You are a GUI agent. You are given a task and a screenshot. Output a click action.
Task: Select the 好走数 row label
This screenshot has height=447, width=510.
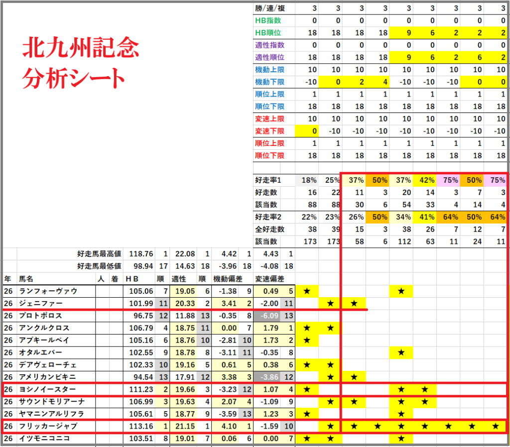[x=266, y=193]
